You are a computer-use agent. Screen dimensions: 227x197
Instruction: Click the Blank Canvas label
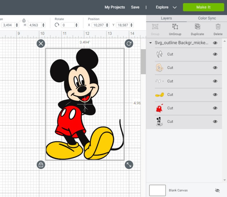point(178,190)
